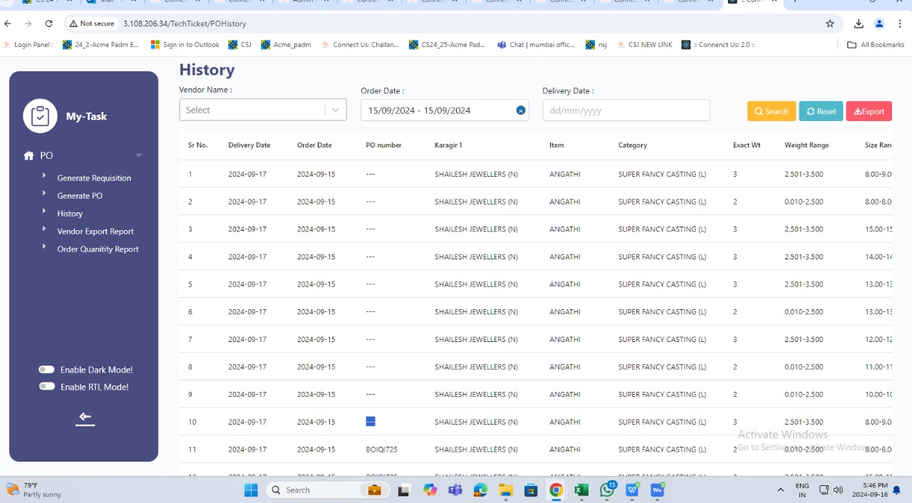This screenshot has height=503, width=912.
Task: Click the Weight Range column header
Action: click(807, 145)
